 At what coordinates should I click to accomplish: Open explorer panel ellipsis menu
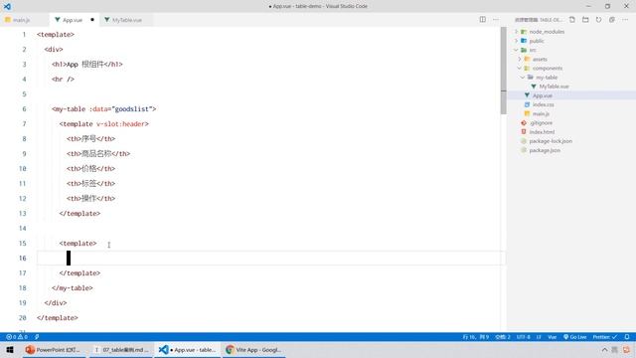(625, 20)
